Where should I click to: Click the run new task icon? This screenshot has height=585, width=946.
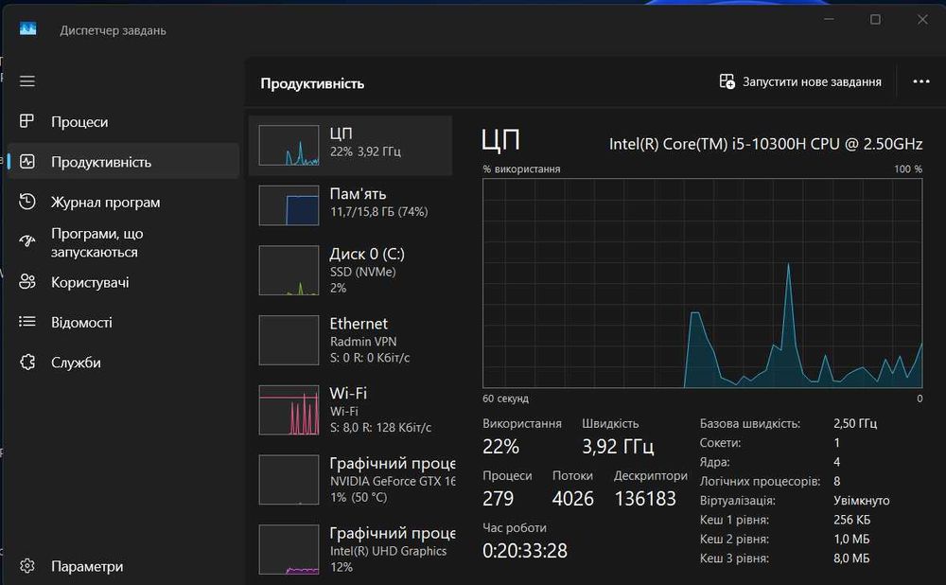click(x=727, y=81)
